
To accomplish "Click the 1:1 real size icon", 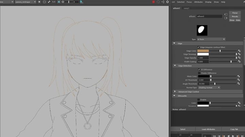I will click(x=54, y=2).
